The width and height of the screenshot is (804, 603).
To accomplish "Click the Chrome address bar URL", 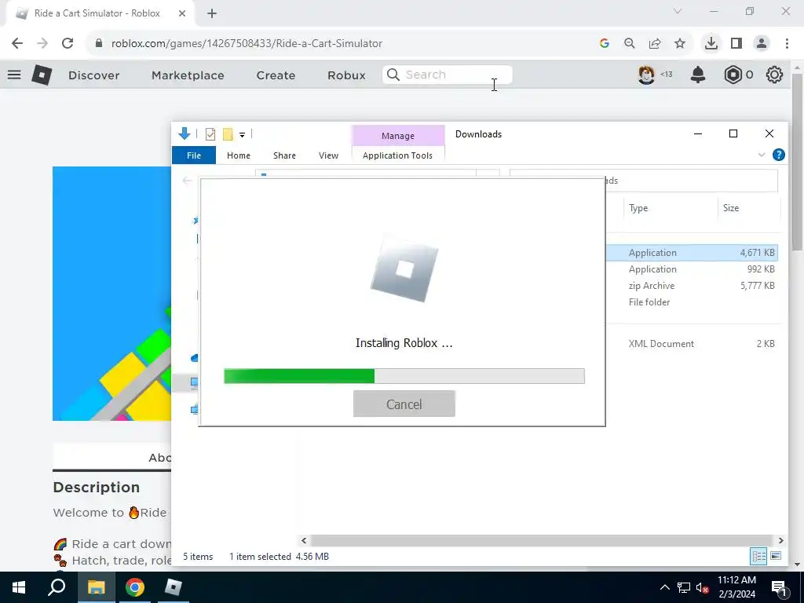I will [x=247, y=44].
